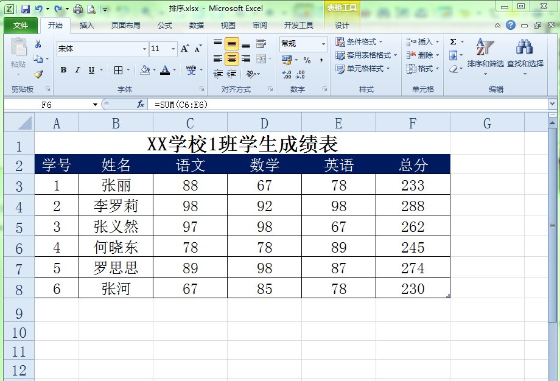Open the font size 11 dropdown
Screen dimensions: 560x381
(173, 49)
